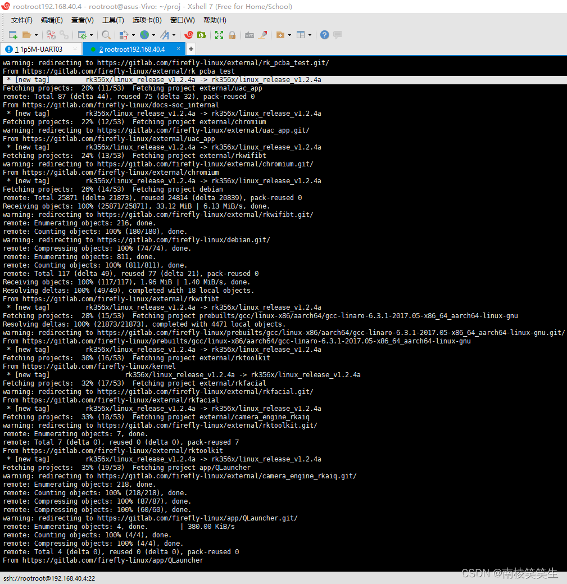Click 'Fetching project app/QLauncher' text
This screenshot has height=584, width=567.
[x=192, y=468]
